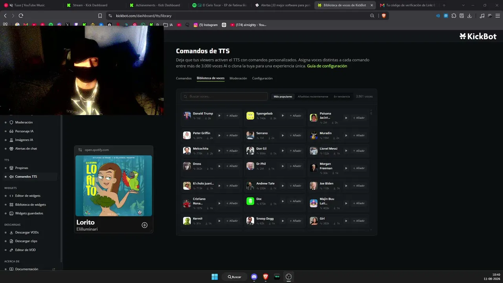Open Discord from the taskbar
The width and height of the screenshot is (503, 283).
[254, 277]
